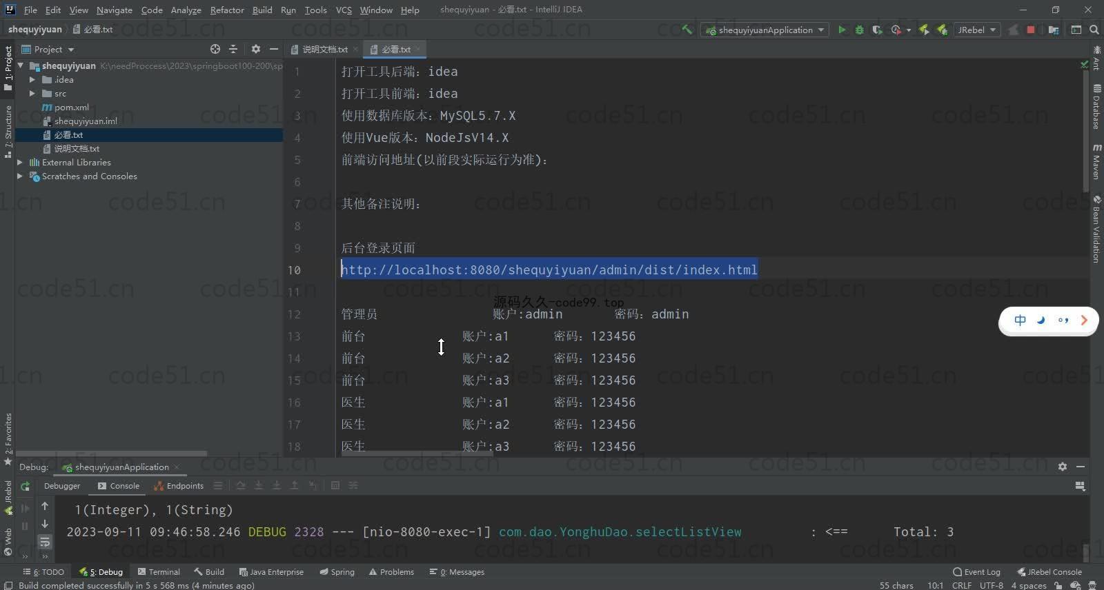Open the JRebel Console
1104x590 pixels.
click(x=1049, y=572)
